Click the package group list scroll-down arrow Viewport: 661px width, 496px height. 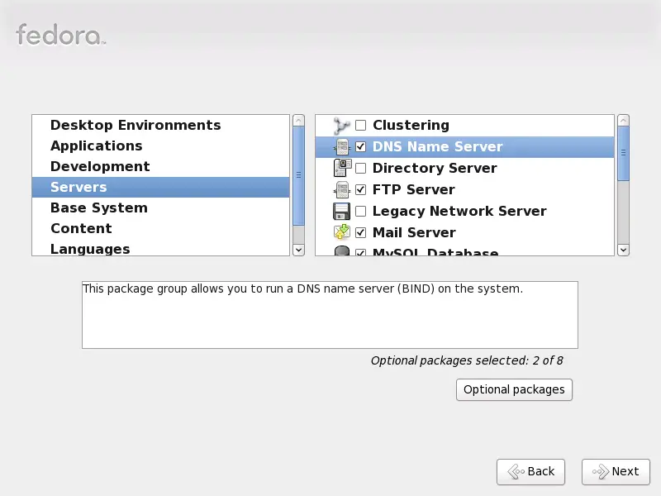623,250
